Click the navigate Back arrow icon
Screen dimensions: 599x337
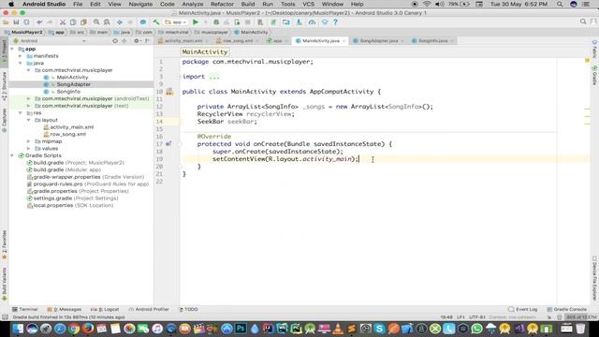pos(120,22)
